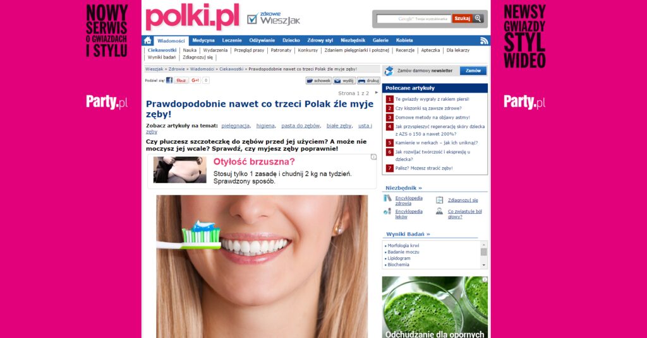The image size is (647, 338).
Task: Go to the home page icon
Action: 148,40
